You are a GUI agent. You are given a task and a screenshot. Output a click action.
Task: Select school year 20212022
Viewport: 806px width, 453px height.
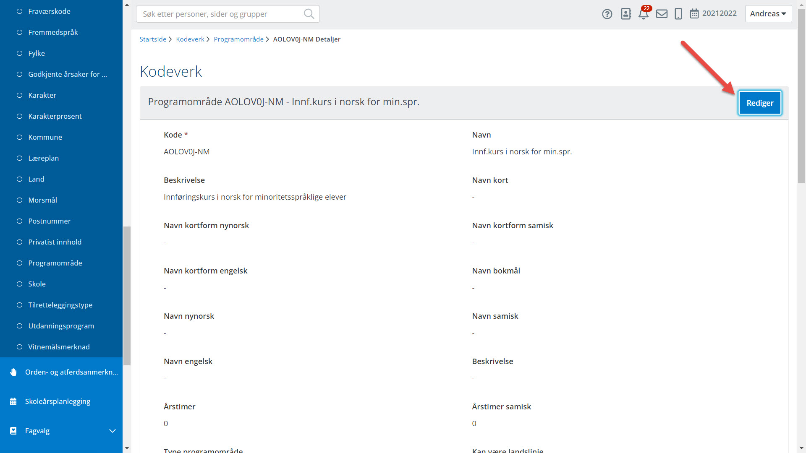pyautogui.click(x=719, y=13)
